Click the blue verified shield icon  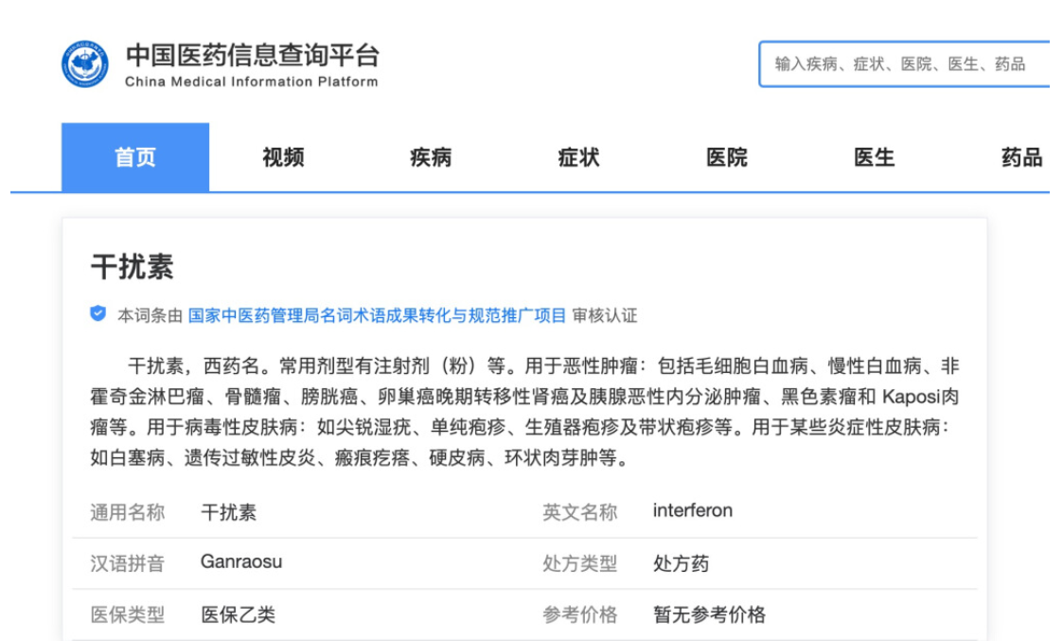coord(97,314)
